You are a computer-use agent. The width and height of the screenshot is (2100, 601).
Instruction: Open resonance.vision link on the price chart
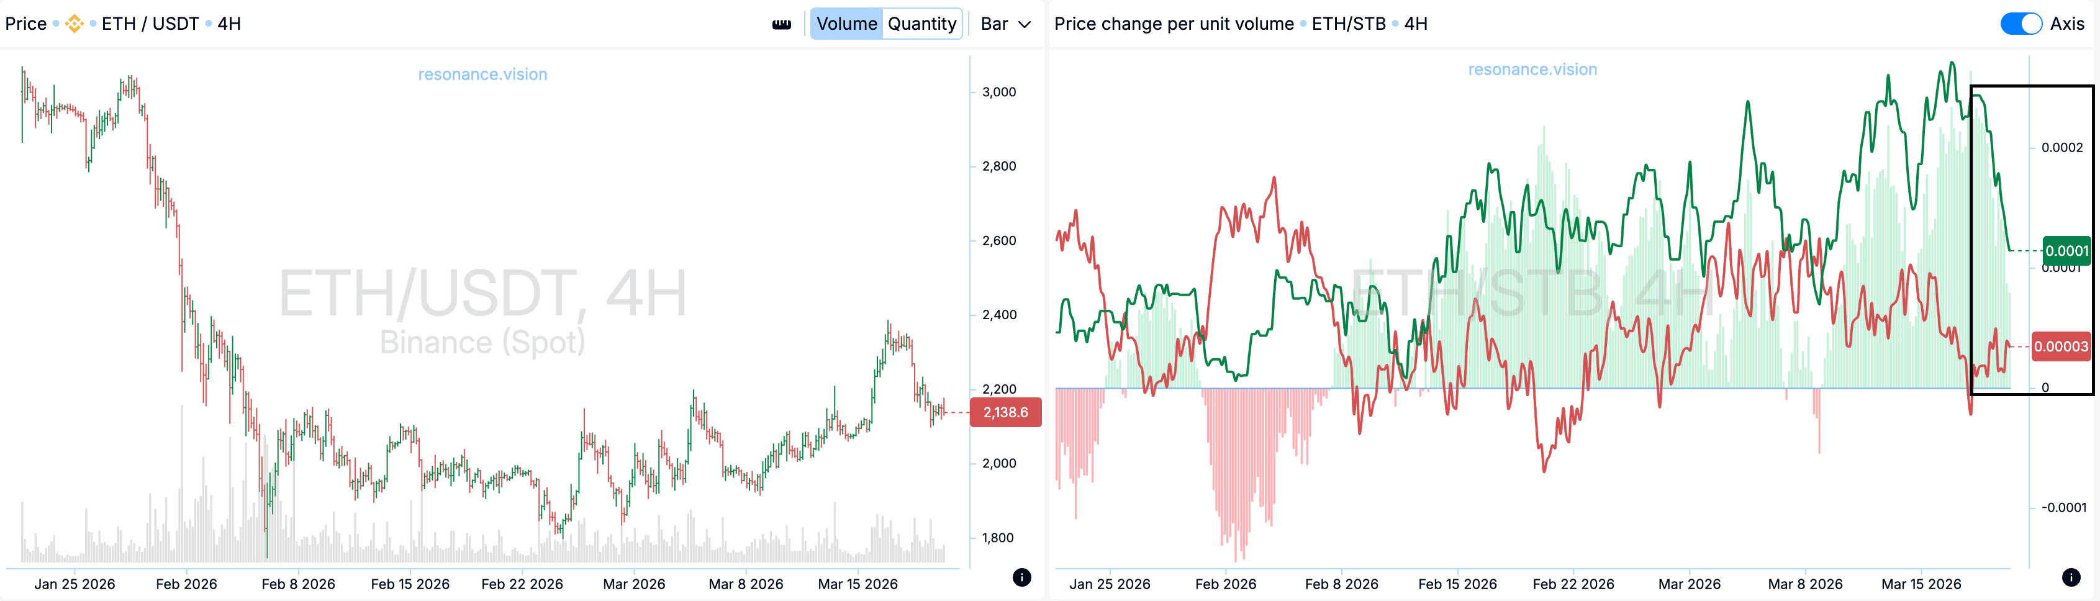pos(482,75)
